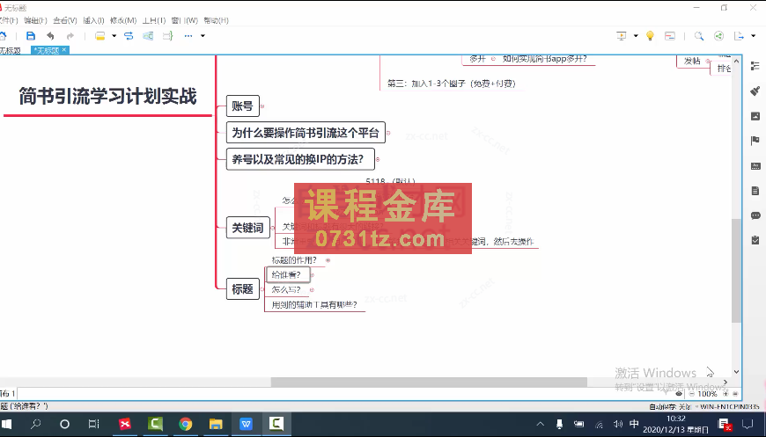Viewport: 766px width, 437px height.
Task: Collapse the 账号 topic using its toggle dot
Action: click(x=262, y=106)
